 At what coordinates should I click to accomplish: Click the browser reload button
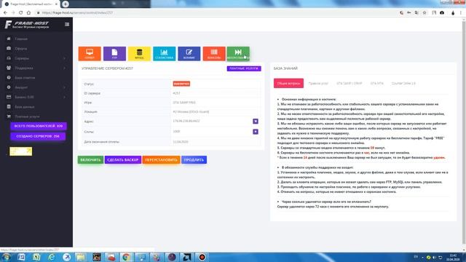[21, 13]
